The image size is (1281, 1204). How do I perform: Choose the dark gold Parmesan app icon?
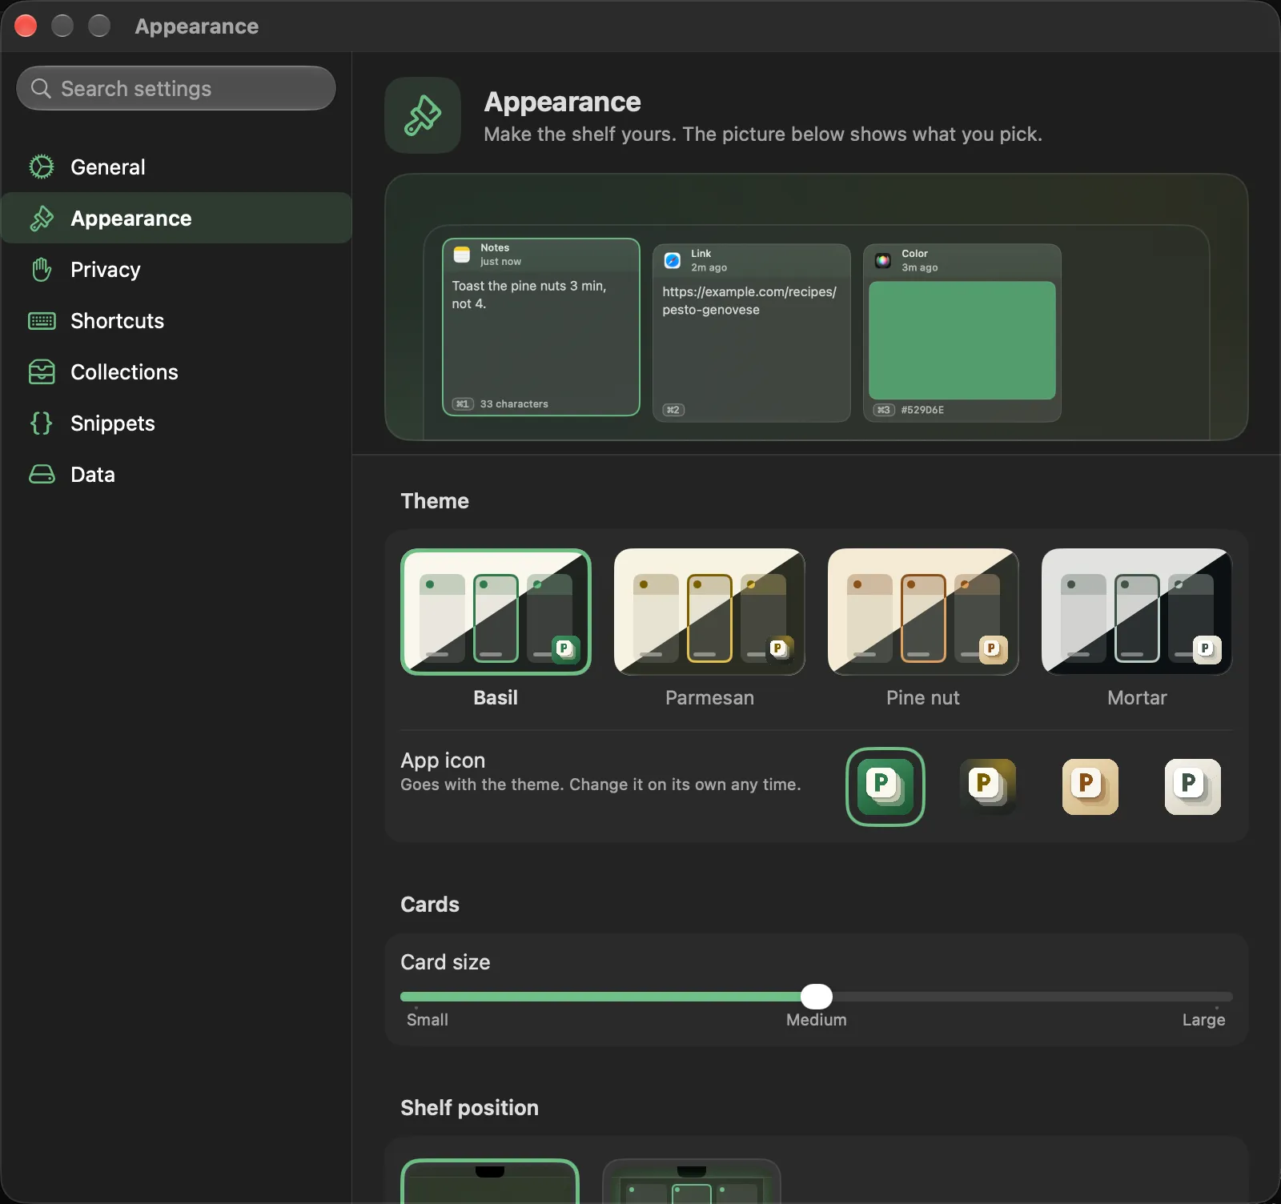click(988, 786)
